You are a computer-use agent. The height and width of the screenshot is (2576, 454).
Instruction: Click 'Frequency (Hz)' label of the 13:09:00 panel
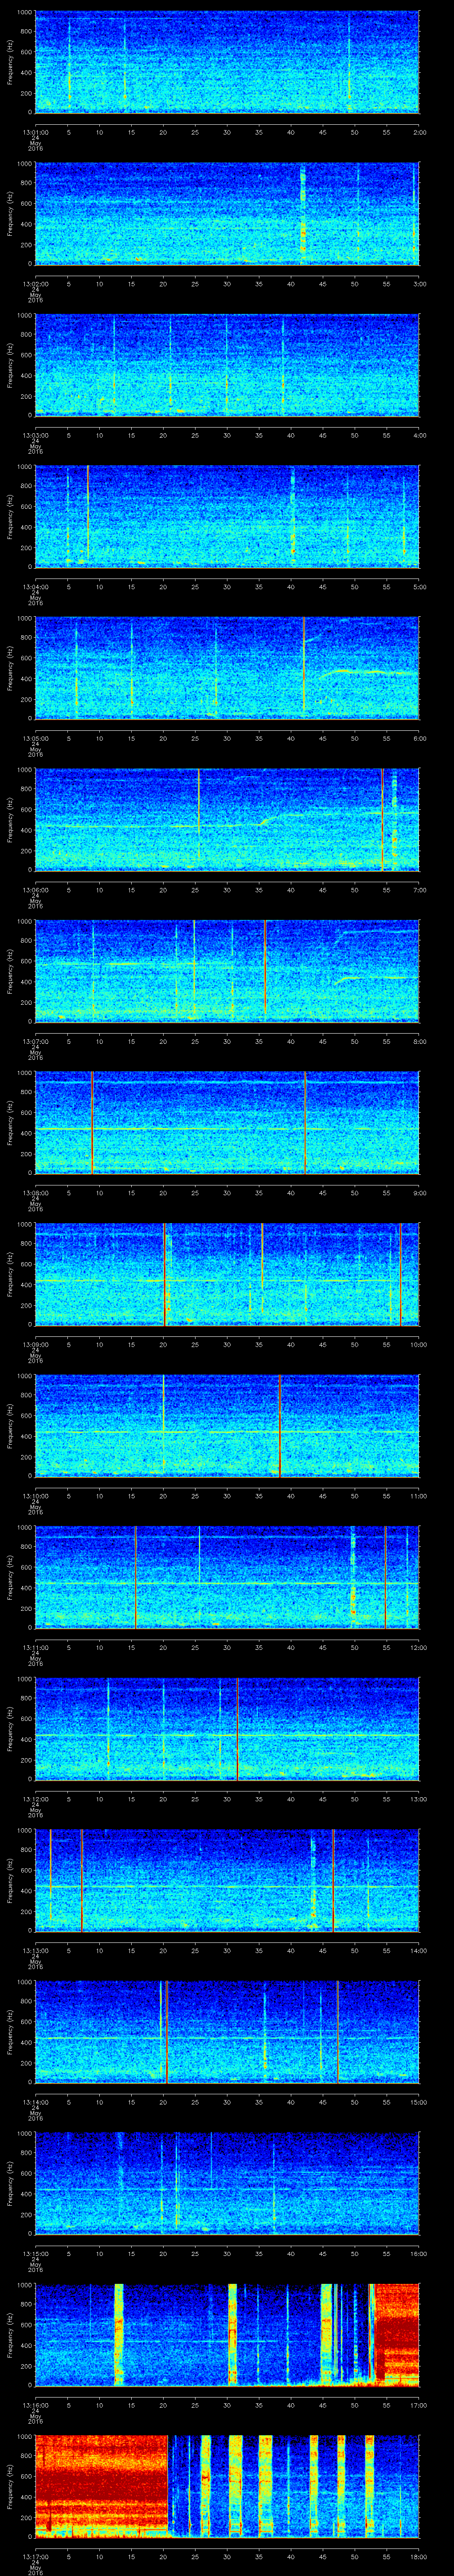click(10, 1275)
